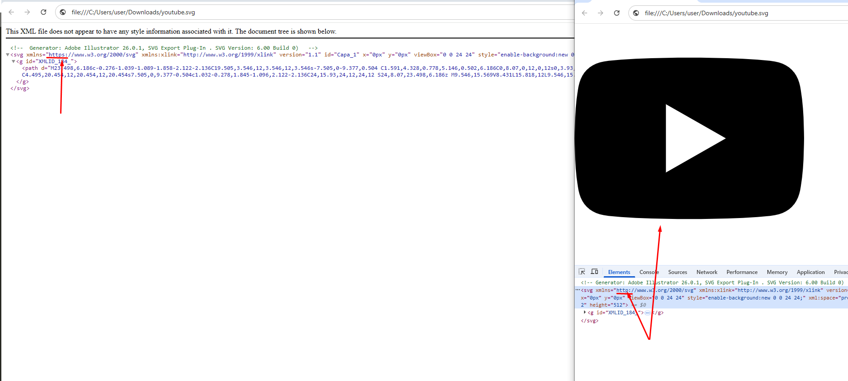Switch to the Console tab in DevTools

[649, 272]
